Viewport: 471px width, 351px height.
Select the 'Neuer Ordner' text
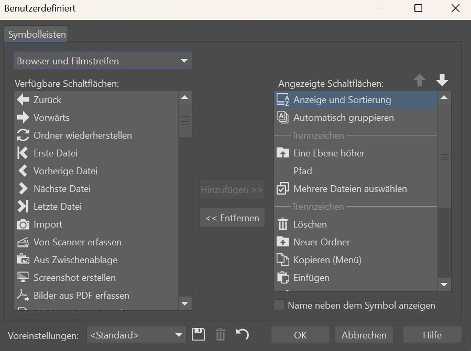click(x=322, y=242)
